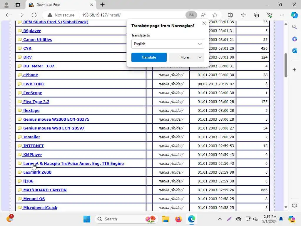
Task: Go back to the previous page
Action: (x=8, y=15)
